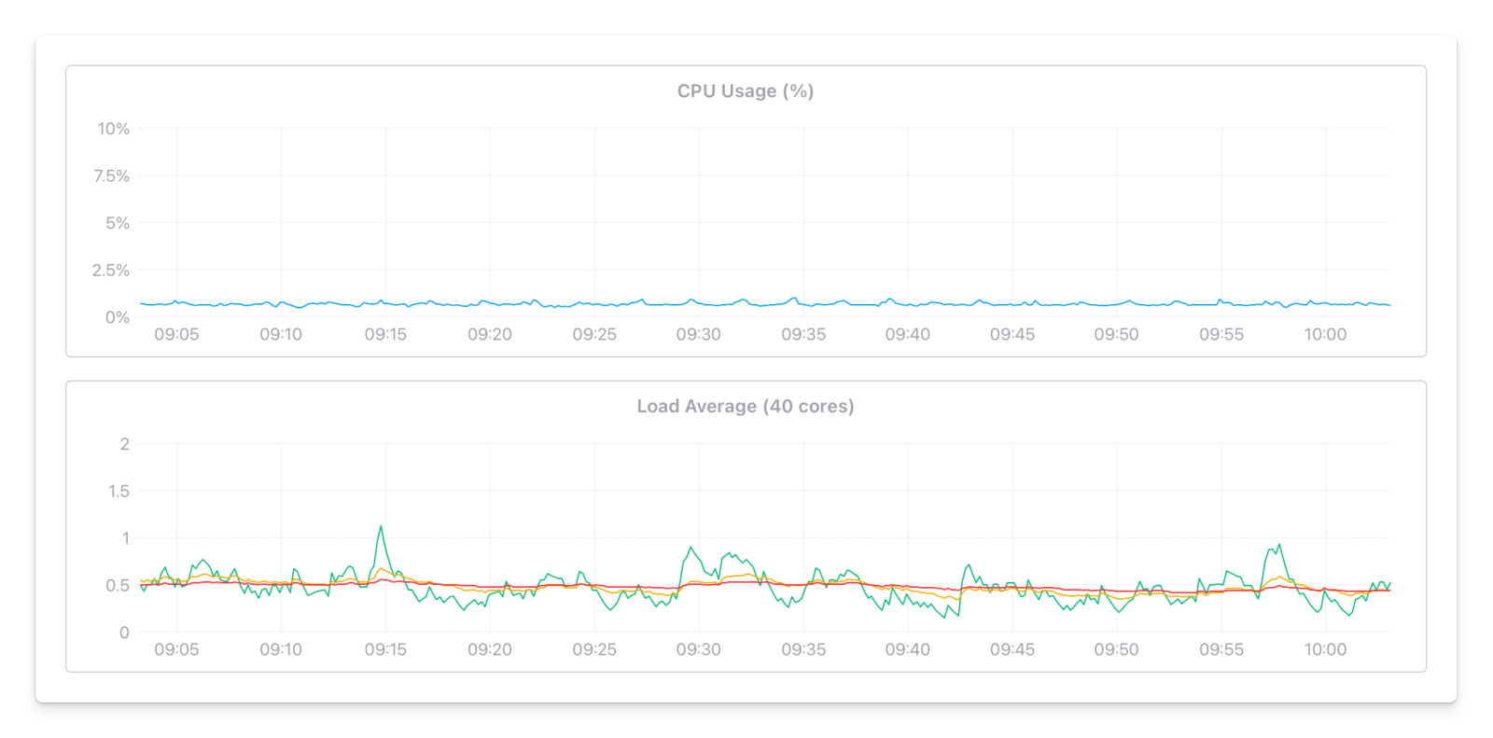Click the 09:25 tick on Load Average chart
This screenshot has height=738, width=1493.
(x=594, y=649)
